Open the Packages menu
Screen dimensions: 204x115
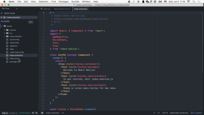click(63, 2)
